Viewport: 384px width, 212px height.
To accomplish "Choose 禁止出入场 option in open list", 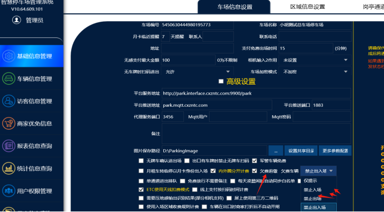I will (x=318, y=208).
